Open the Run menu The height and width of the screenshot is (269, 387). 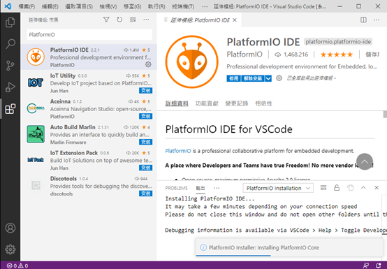(156, 6)
